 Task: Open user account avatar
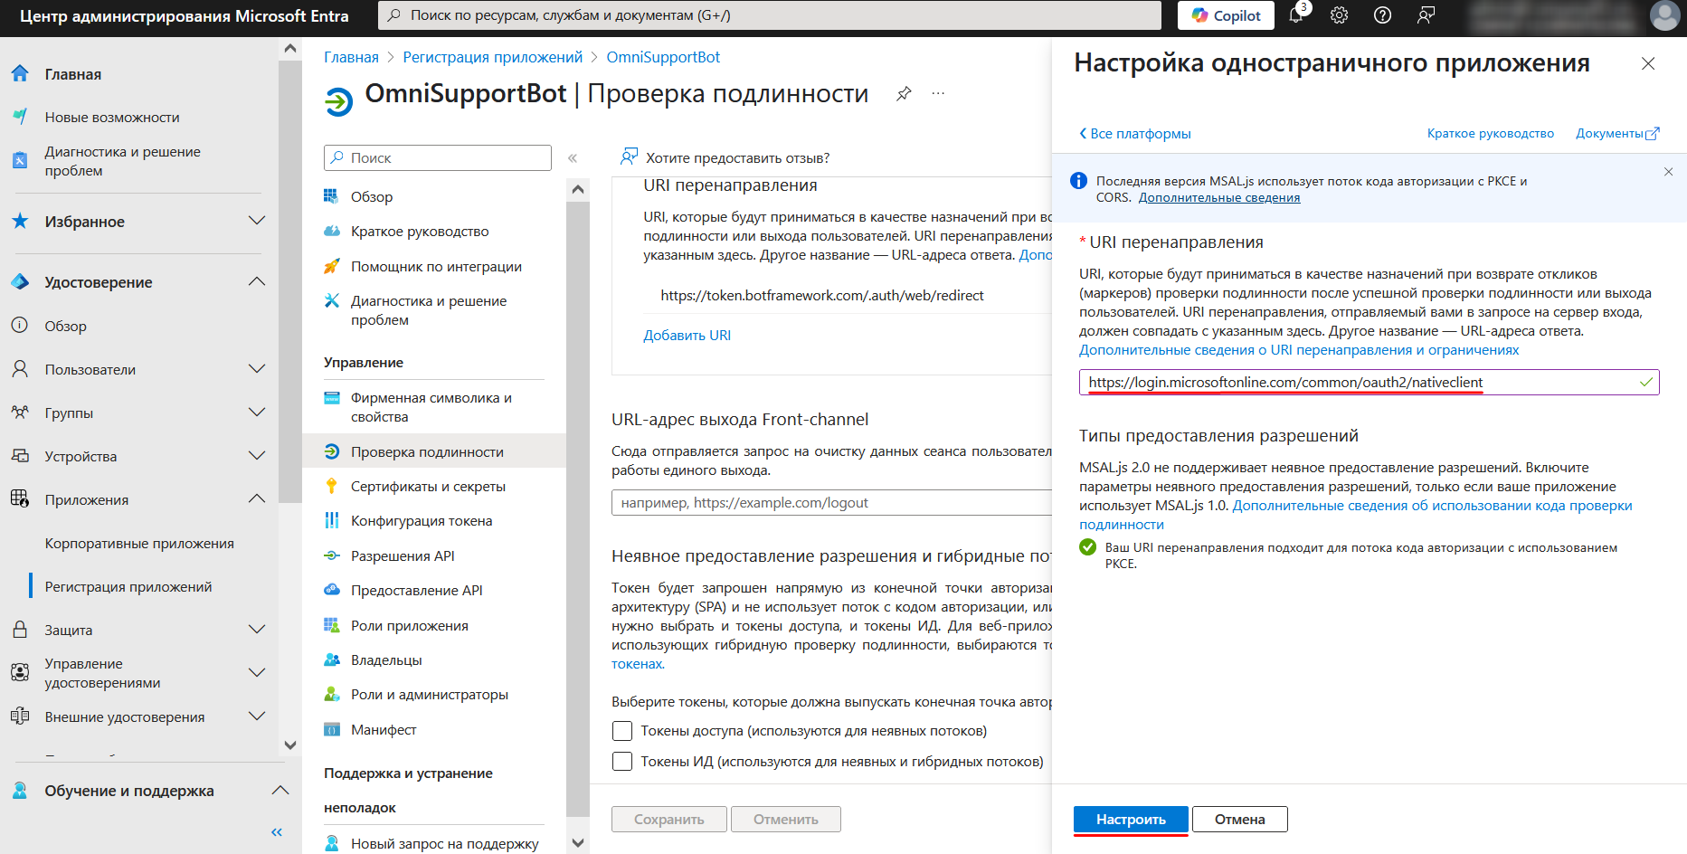pyautogui.click(x=1665, y=15)
